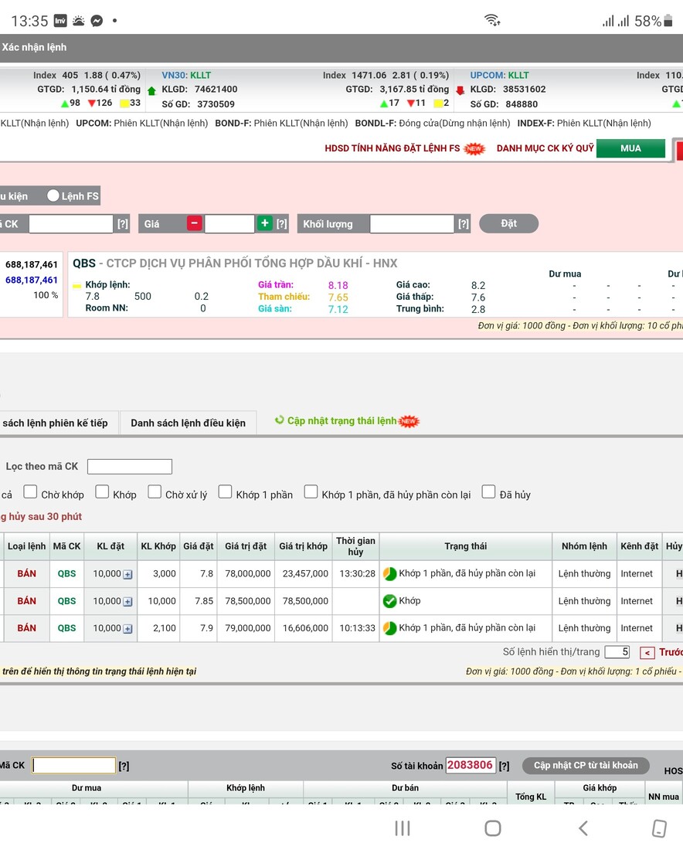Enable the Đã hủy filter checkbox
Image resolution: width=683 pixels, height=853 pixels.
(488, 492)
